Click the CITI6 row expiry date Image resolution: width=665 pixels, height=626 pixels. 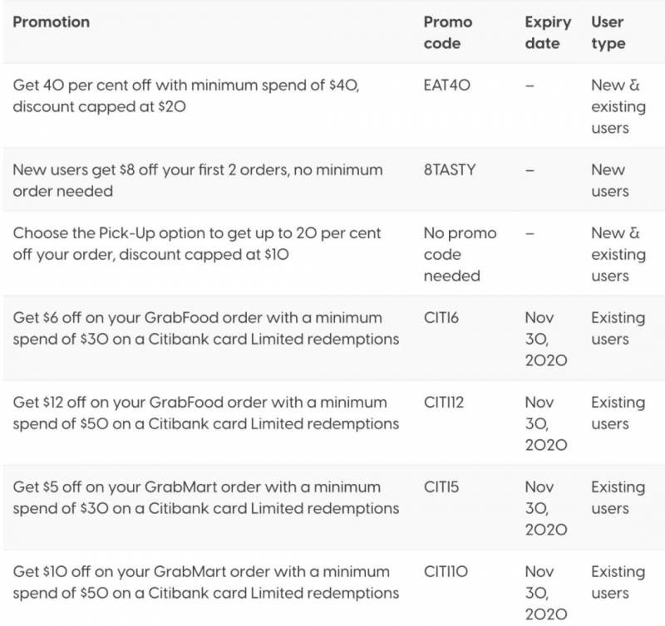pyautogui.click(x=546, y=339)
